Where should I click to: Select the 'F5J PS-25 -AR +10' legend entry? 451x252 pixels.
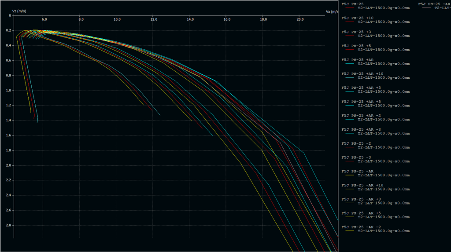coord(362,185)
